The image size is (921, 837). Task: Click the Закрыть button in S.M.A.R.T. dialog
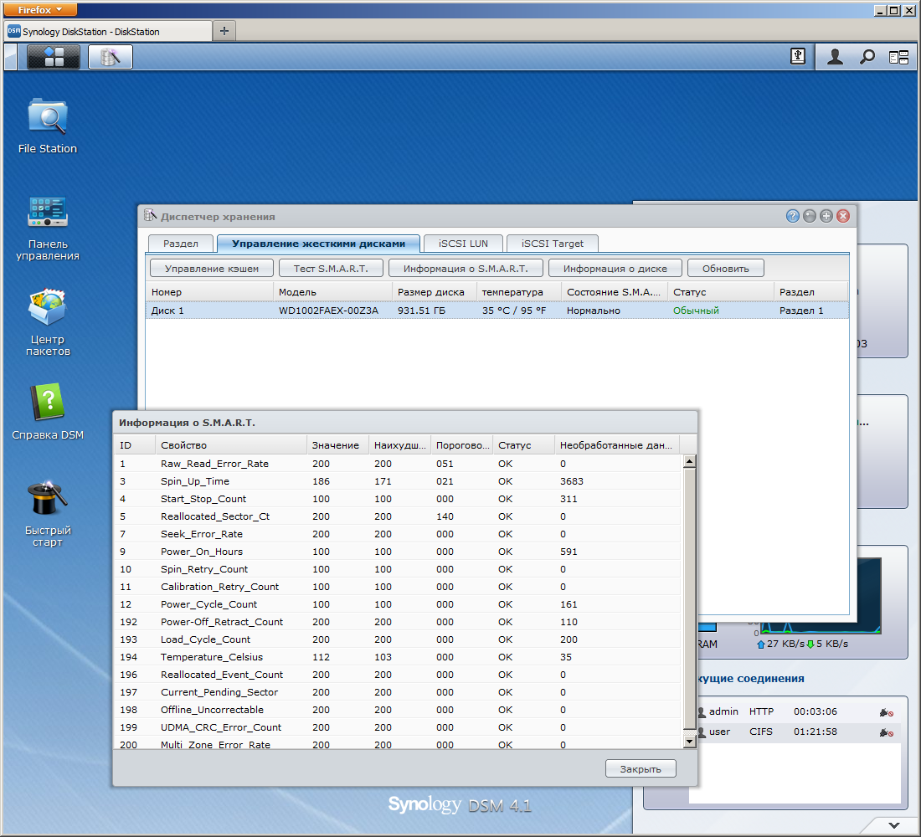coord(641,768)
